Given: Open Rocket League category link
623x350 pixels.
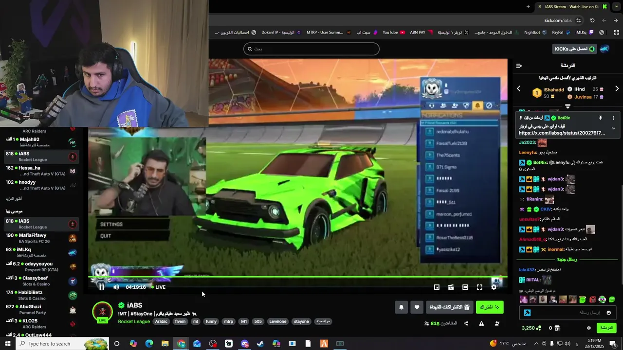Looking at the screenshot, I should [134, 321].
